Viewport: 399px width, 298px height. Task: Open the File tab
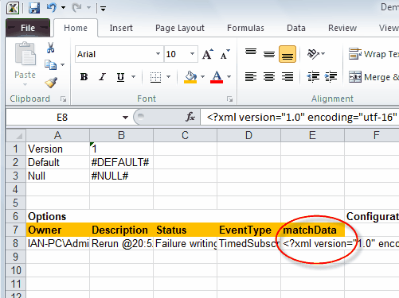click(x=28, y=28)
